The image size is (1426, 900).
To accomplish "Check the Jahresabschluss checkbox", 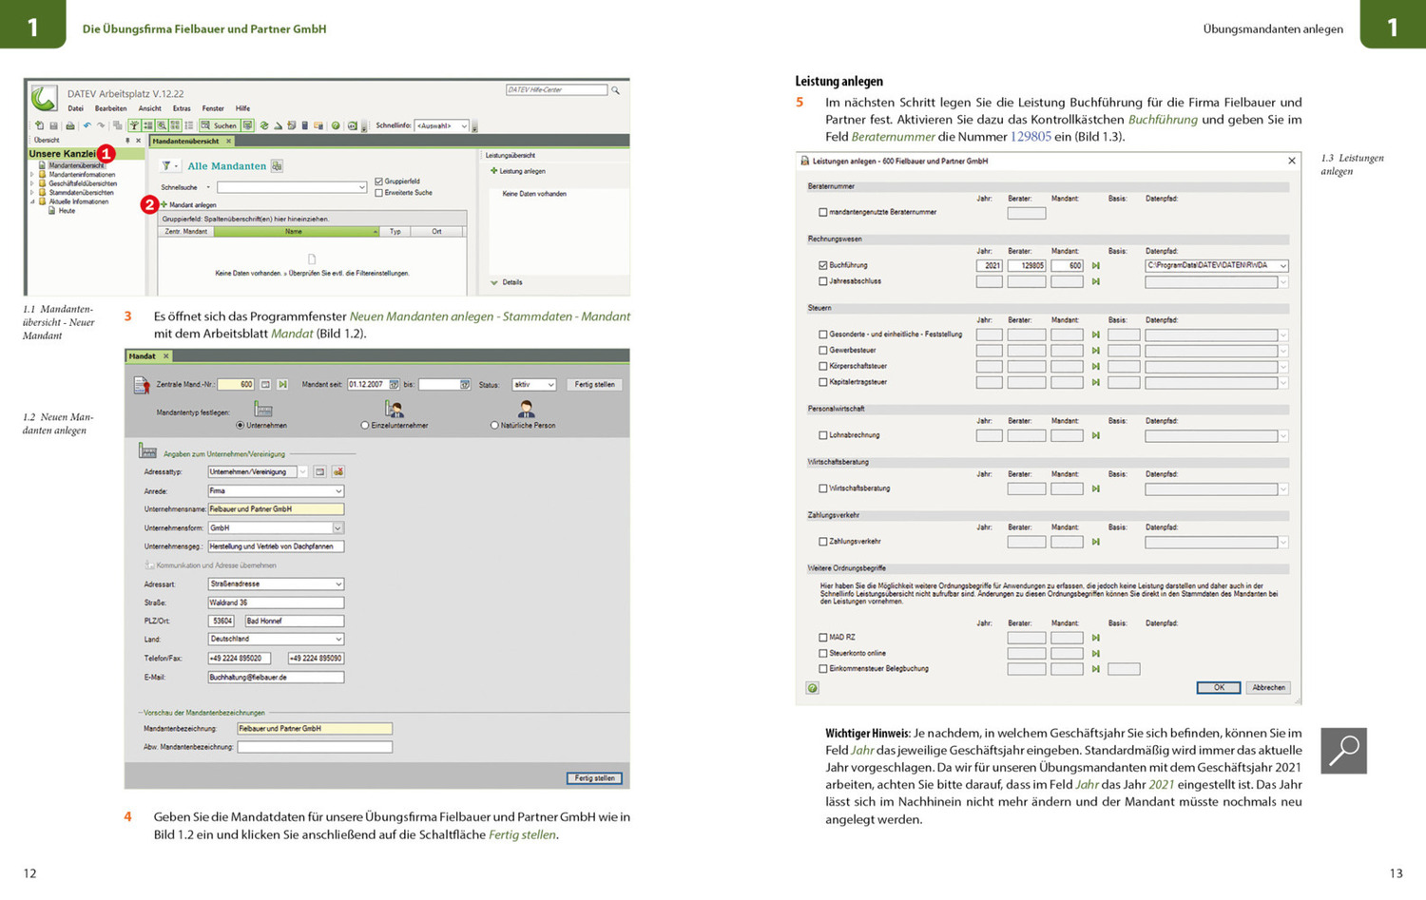I will 823,281.
